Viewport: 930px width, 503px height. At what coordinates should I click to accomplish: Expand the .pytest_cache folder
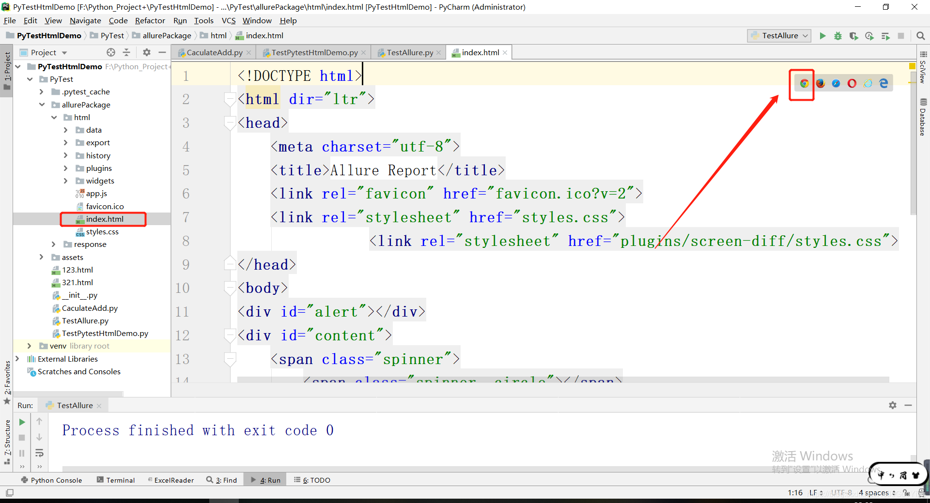point(42,91)
